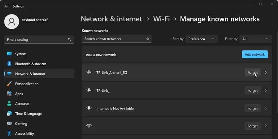278x139 pixels.
Task: Click the Search known networks field
Action: click(117, 39)
